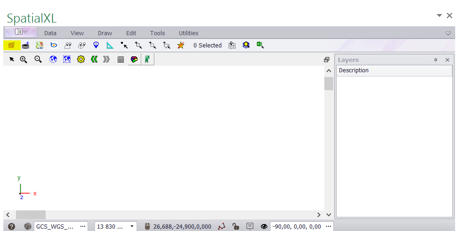458x231 pixels.
Task: Toggle the grid display button
Action: tap(121, 60)
